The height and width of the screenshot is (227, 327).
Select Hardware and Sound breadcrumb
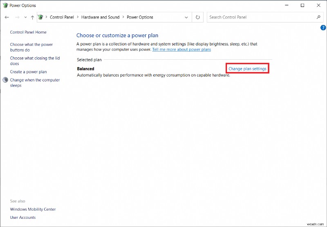[x=100, y=17]
